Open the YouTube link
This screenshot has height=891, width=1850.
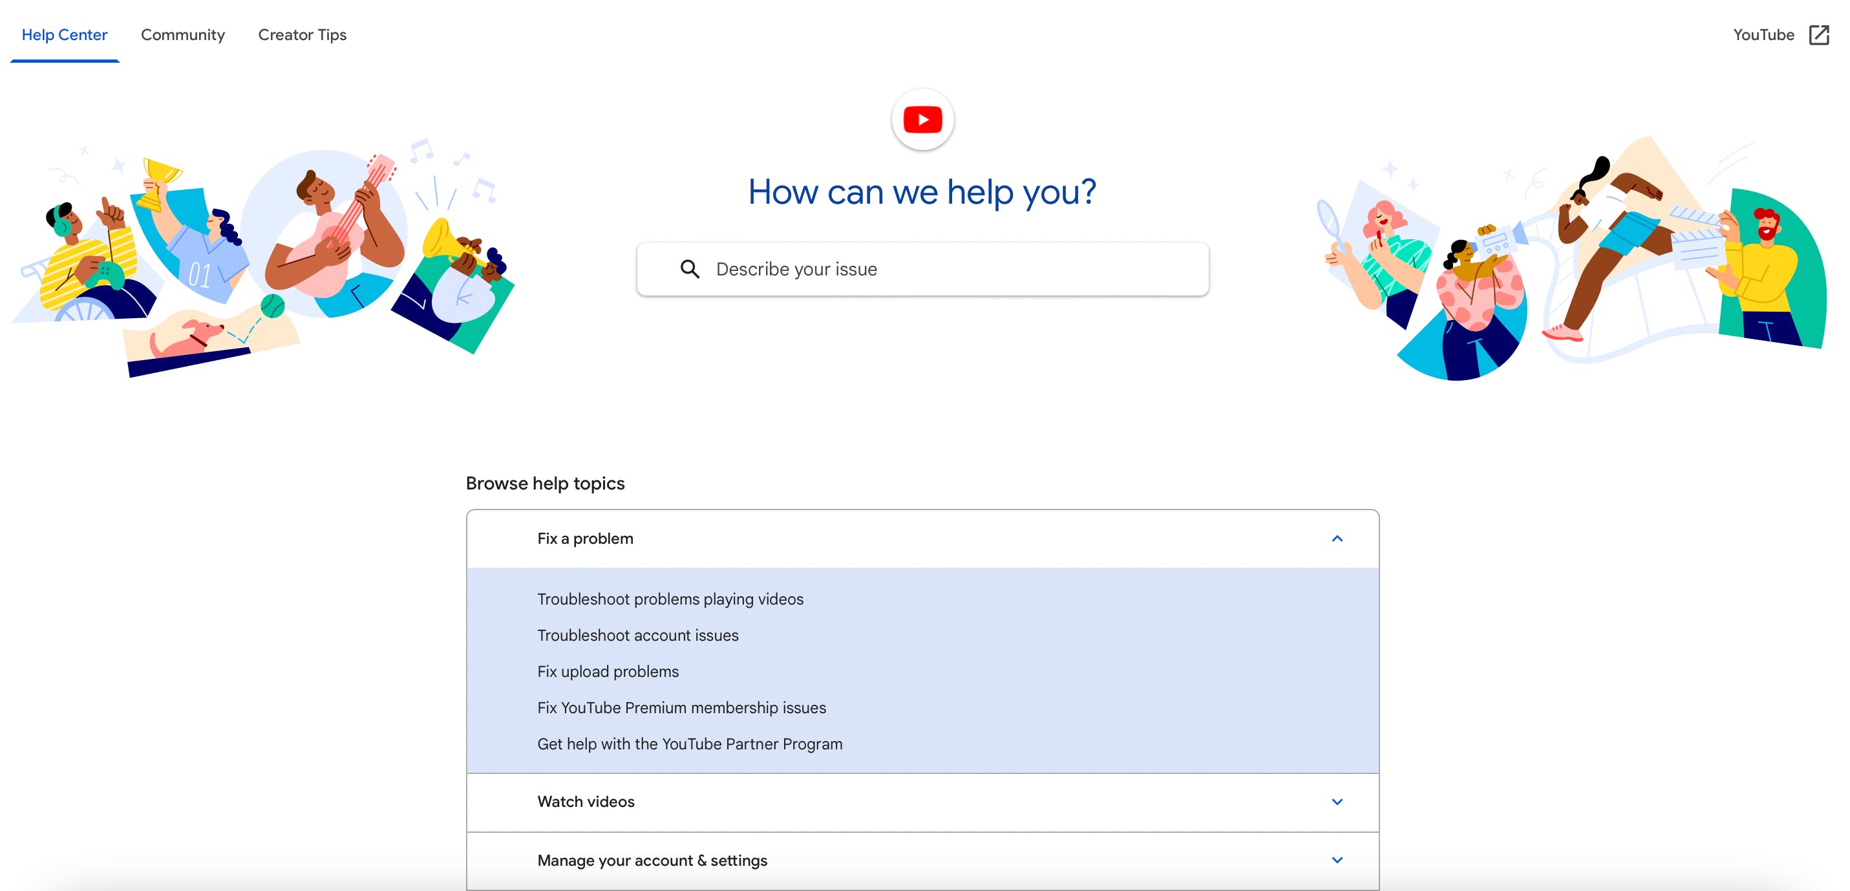(x=1763, y=35)
